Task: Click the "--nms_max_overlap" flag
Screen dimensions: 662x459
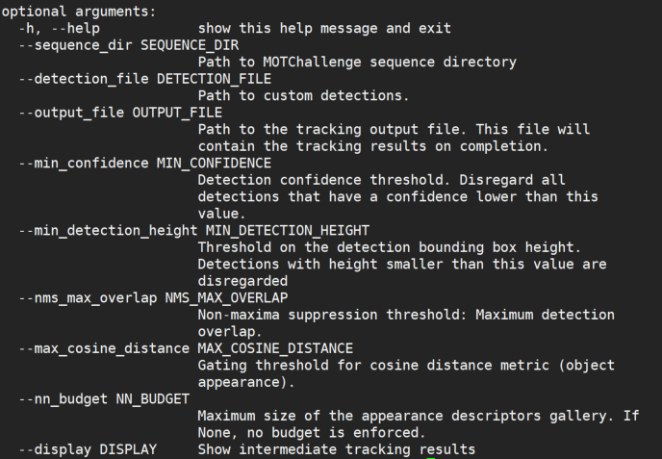Action: point(88,298)
